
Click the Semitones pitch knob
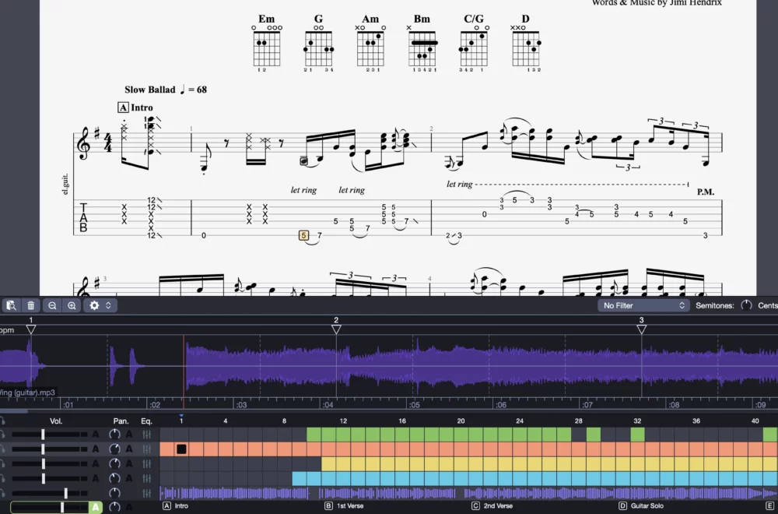coord(746,305)
